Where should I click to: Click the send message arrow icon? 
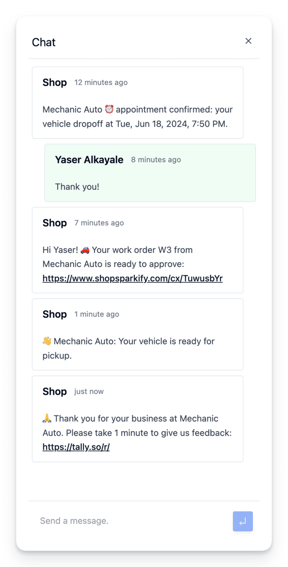click(x=243, y=521)
